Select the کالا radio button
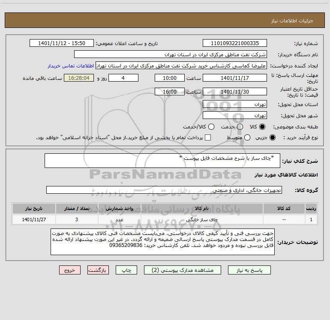Image resolution: width=330 pixels, height=320 pixels. 262,127
